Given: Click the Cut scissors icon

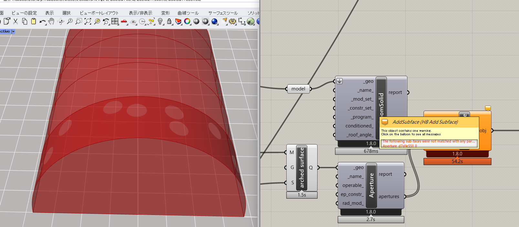Looking at the screenshot, I should click(16, 22).
